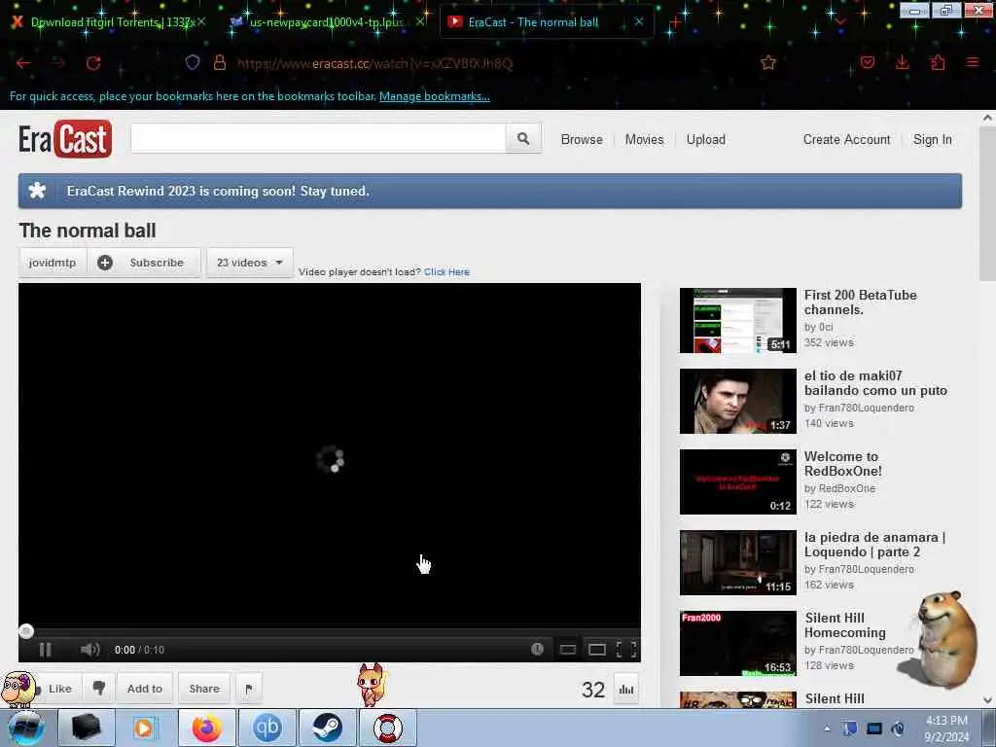Image resolution: width=996 pixels, height=747 pixels.
Task: Open the Browse menu item
Action: coord(582,139)
